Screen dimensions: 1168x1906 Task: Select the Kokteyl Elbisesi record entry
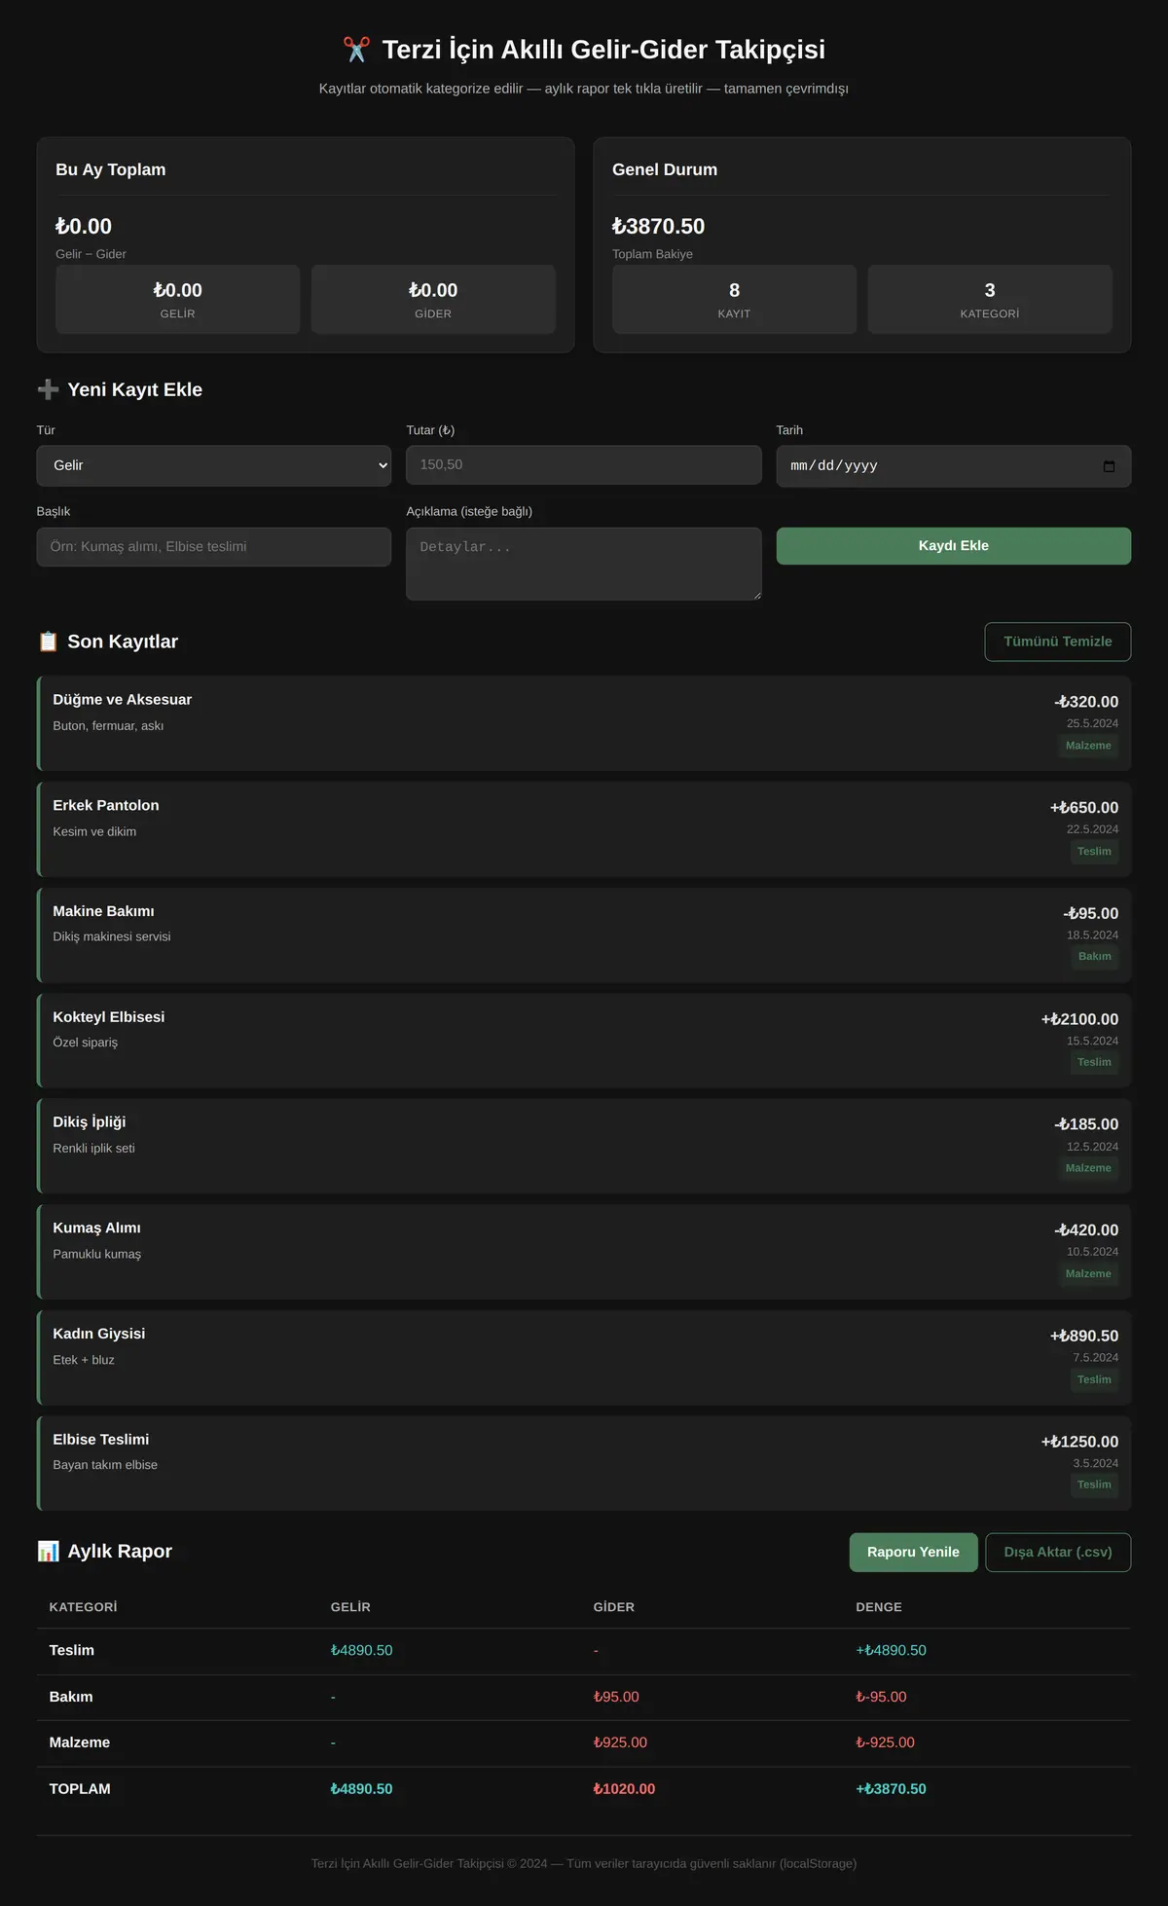click(584, 1041)
